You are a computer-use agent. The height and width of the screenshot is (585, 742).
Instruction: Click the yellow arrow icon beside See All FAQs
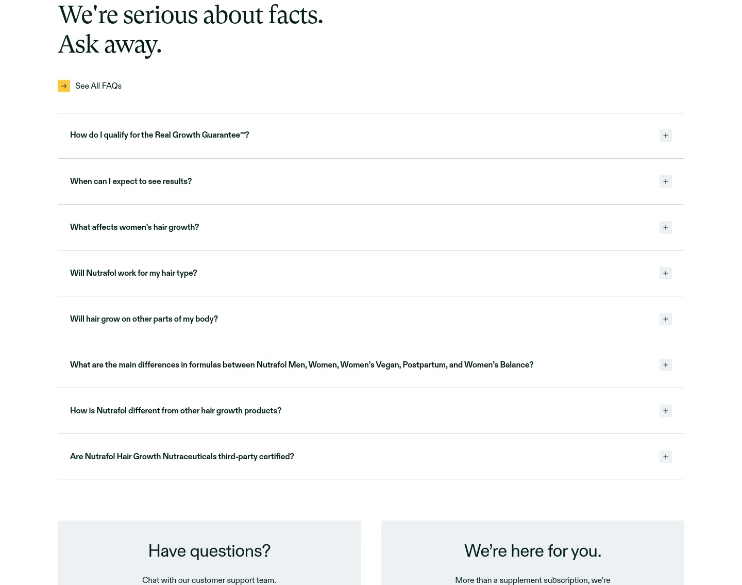click(x=64, y=86)
